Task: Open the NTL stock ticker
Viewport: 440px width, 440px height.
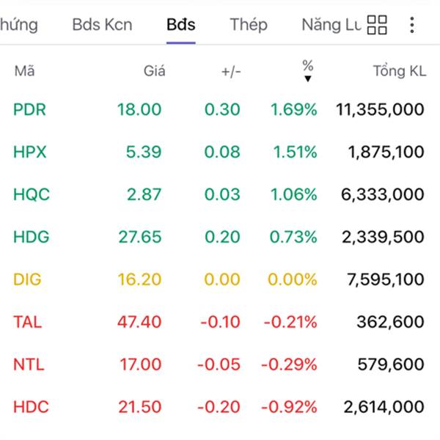Action: click(x=28, y=364)
